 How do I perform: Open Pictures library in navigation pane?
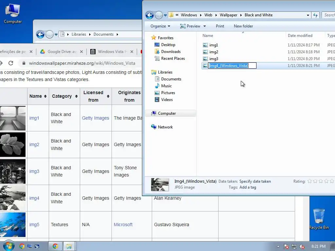point(168,92)
